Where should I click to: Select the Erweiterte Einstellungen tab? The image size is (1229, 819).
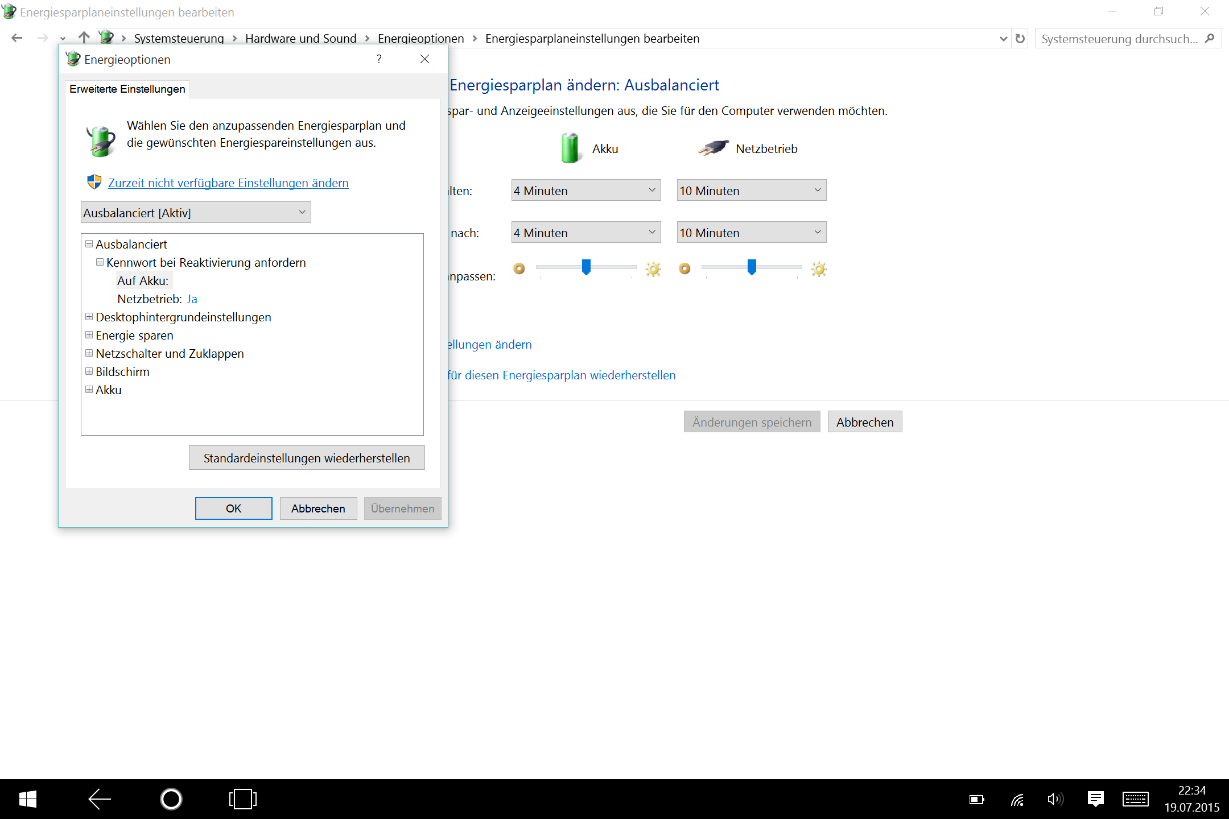(127, 89)
